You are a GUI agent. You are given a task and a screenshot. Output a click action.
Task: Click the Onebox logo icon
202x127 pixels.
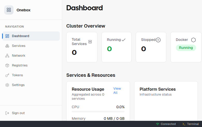point(9,10)
